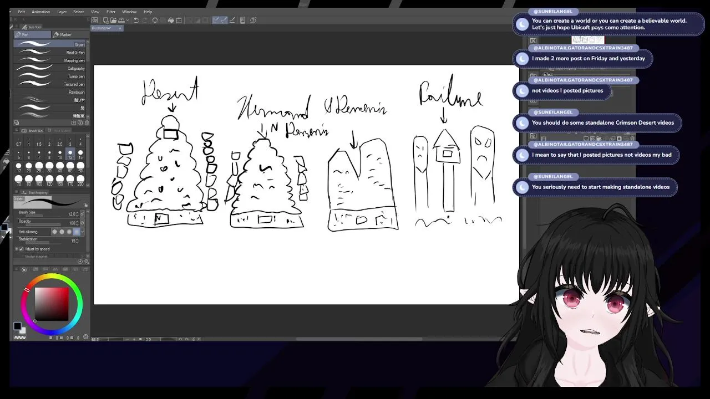Click the smartphone connection toolbar icon
This screenshot has width=710, height=399.
click(242, 21)
